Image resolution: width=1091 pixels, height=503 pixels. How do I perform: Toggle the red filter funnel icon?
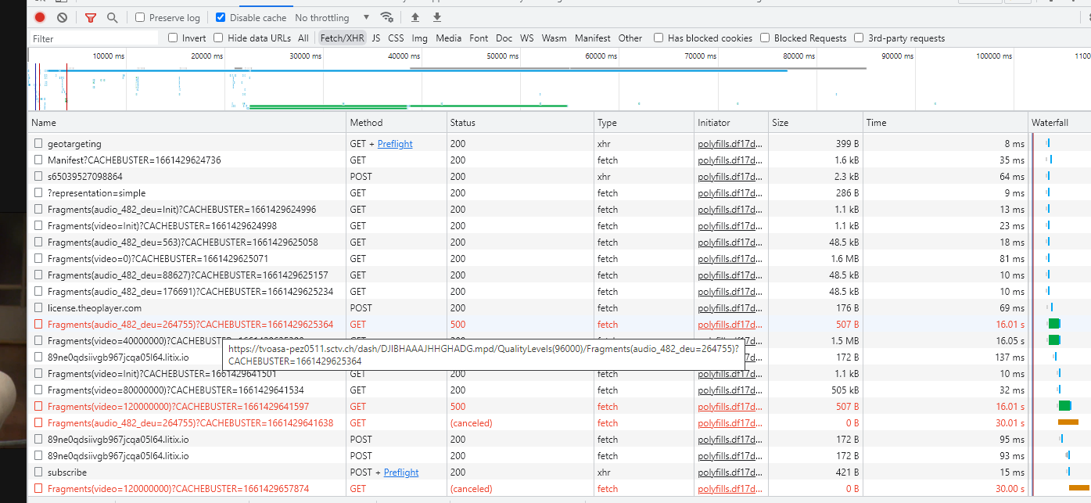click(91, 17)
